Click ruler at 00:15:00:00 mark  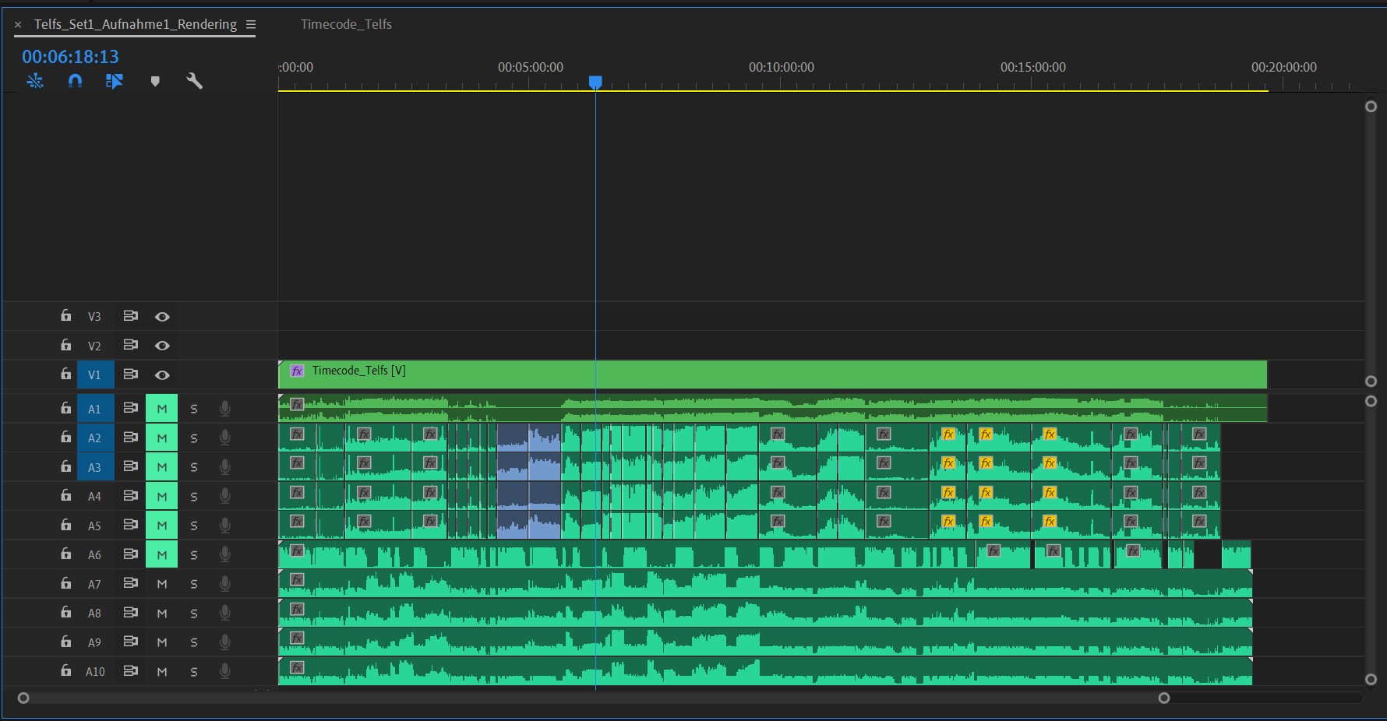(x=1033, y=68)
